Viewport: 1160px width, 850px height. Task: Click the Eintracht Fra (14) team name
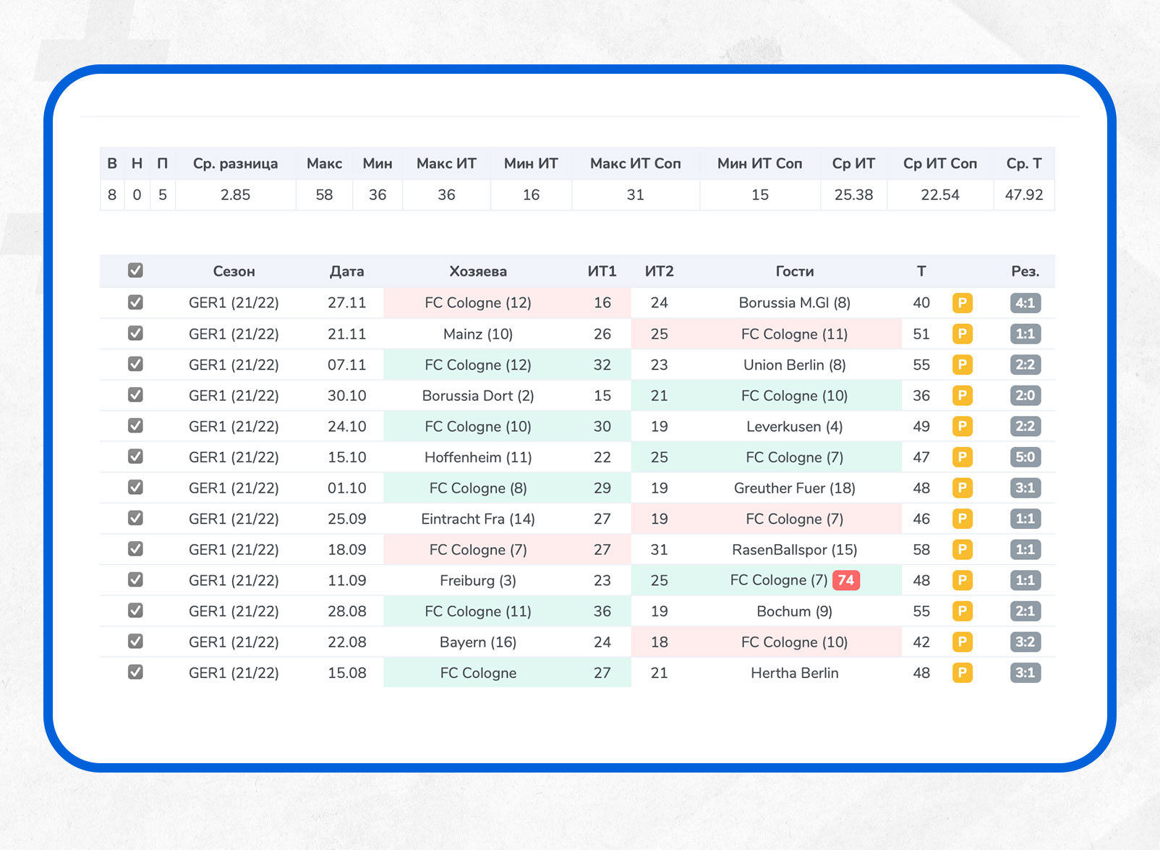477,519
